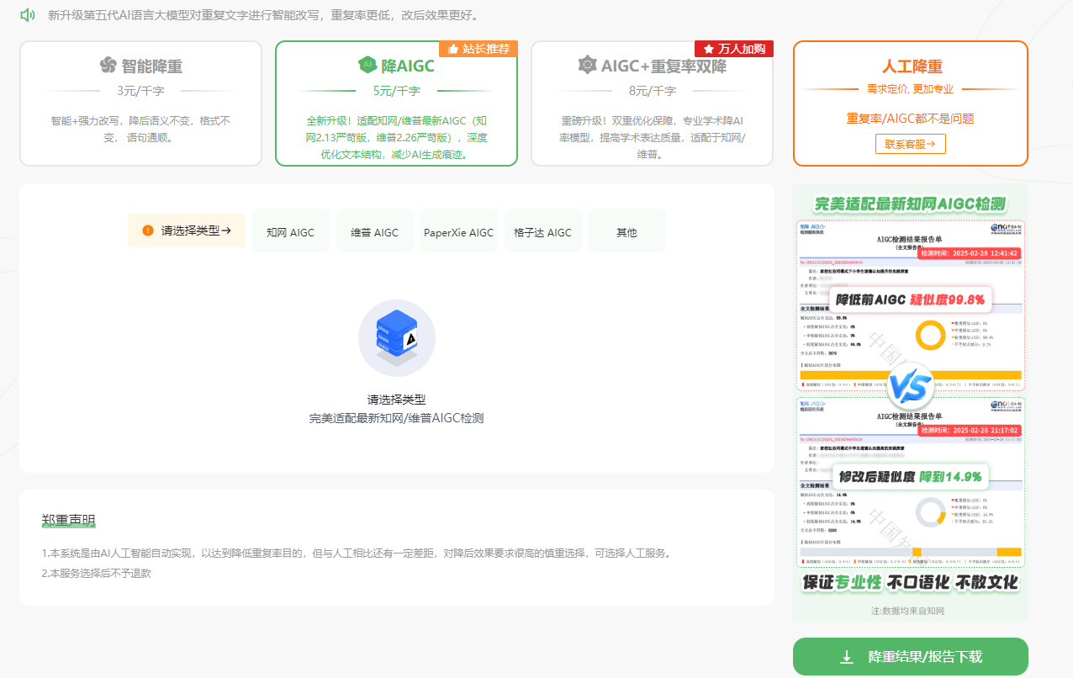Screen dimensions: 1073x678
Task: Click the star icon on 万人加购 badge
Action: [708, 49]
